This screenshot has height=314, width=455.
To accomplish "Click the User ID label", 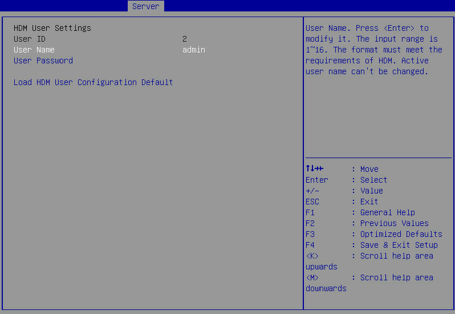I will point(29,39).
